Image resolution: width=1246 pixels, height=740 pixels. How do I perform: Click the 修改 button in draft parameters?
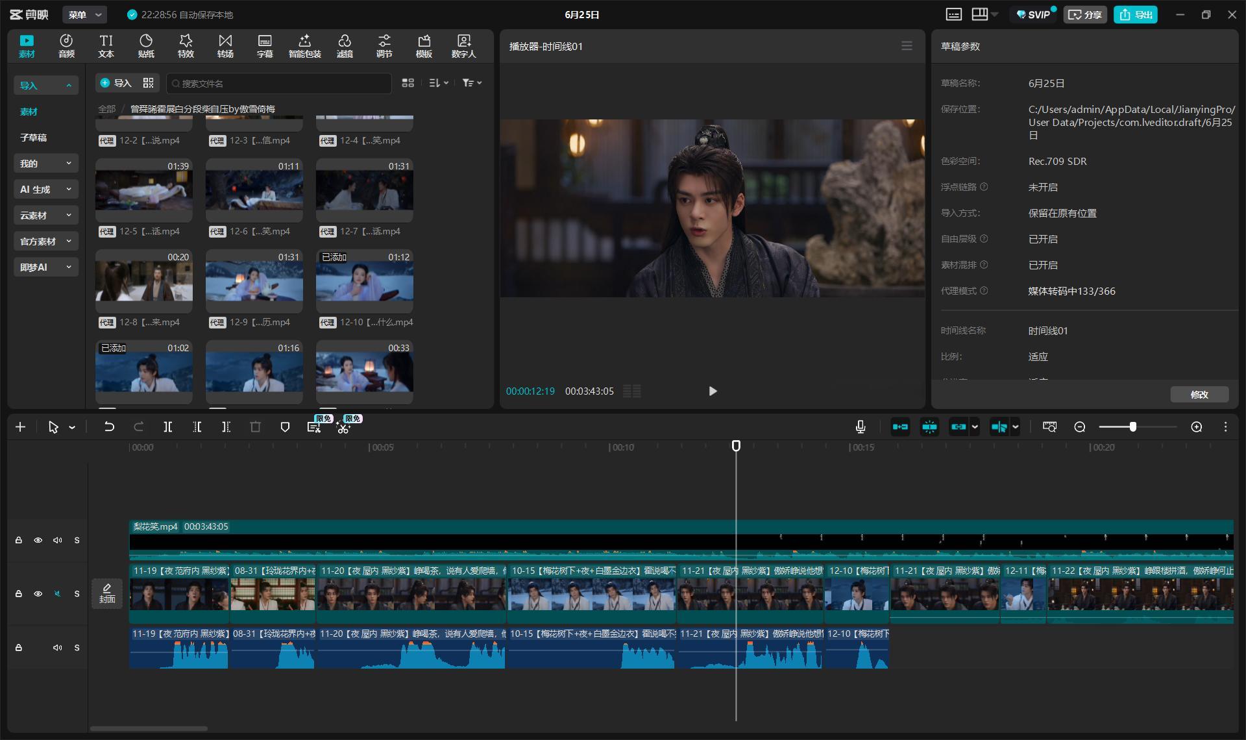point(1199,395)
